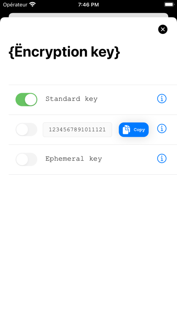Select the Standard key label
Image resolution: width=177 pixels, height=315 pixels.
pos(71,99)
